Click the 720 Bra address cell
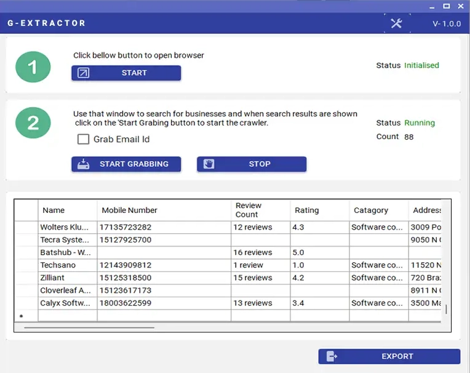470x373 pixels. click(x=424, y=278)
